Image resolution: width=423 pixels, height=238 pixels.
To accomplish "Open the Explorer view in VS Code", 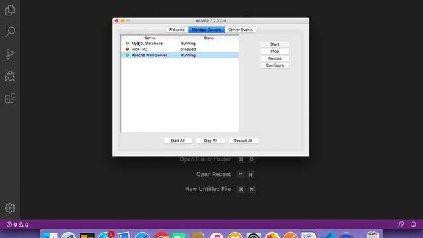I will 10,11.
